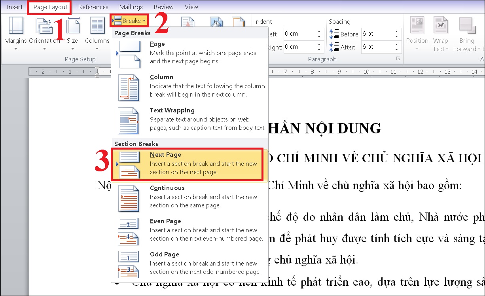Increase Spacing Before with the up arrow
Viewport: 485px width, 296px height.
point(396,31)
